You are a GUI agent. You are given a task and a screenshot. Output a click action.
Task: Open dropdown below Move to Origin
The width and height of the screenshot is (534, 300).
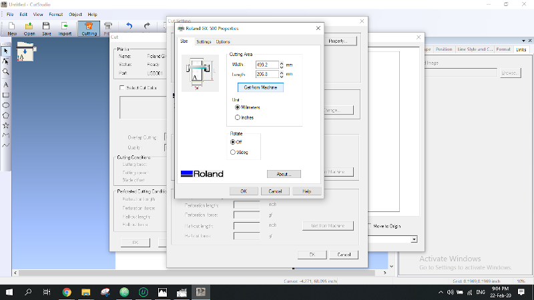coord(414,239)
